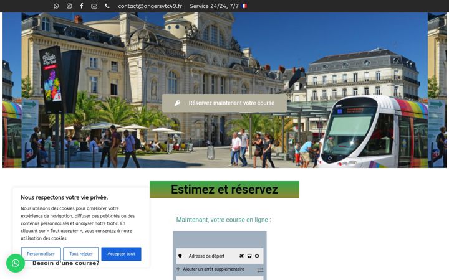
Task: Click the 'Personnaliser' cookie button
Action: 41,254
